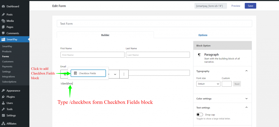
Task: Switch to the Options tab
Action: coord(203,35)
